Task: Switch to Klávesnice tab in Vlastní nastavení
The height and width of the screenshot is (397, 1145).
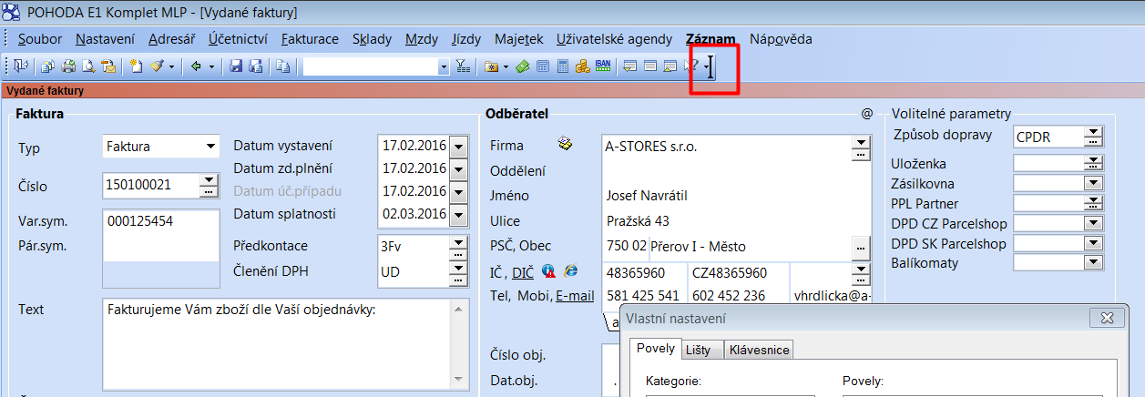Action: pos(760,350)
